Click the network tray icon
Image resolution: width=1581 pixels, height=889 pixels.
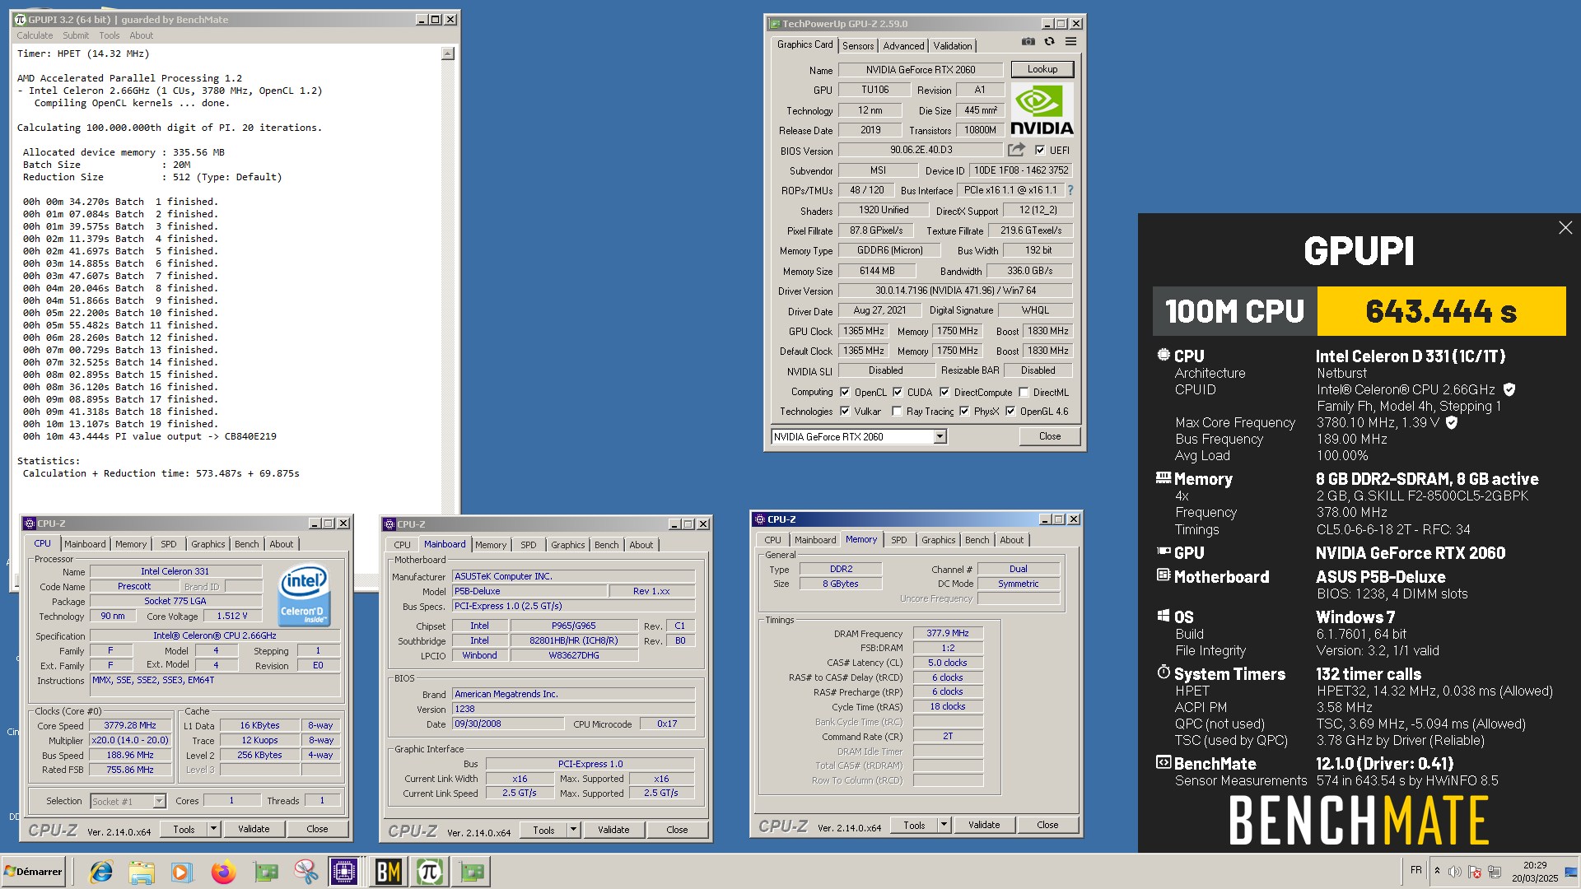coord(1495,872)
